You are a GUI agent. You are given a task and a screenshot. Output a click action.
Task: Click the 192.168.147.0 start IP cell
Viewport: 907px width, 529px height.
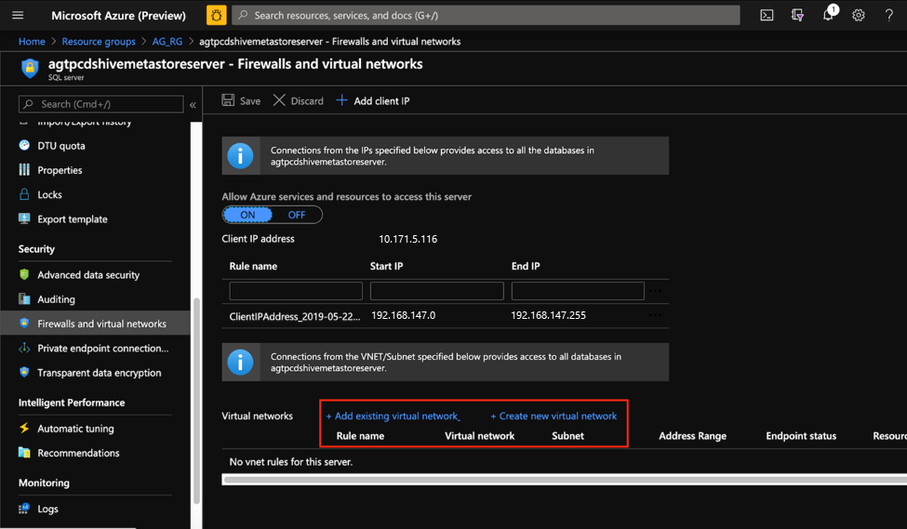click(x=403, y=315)
